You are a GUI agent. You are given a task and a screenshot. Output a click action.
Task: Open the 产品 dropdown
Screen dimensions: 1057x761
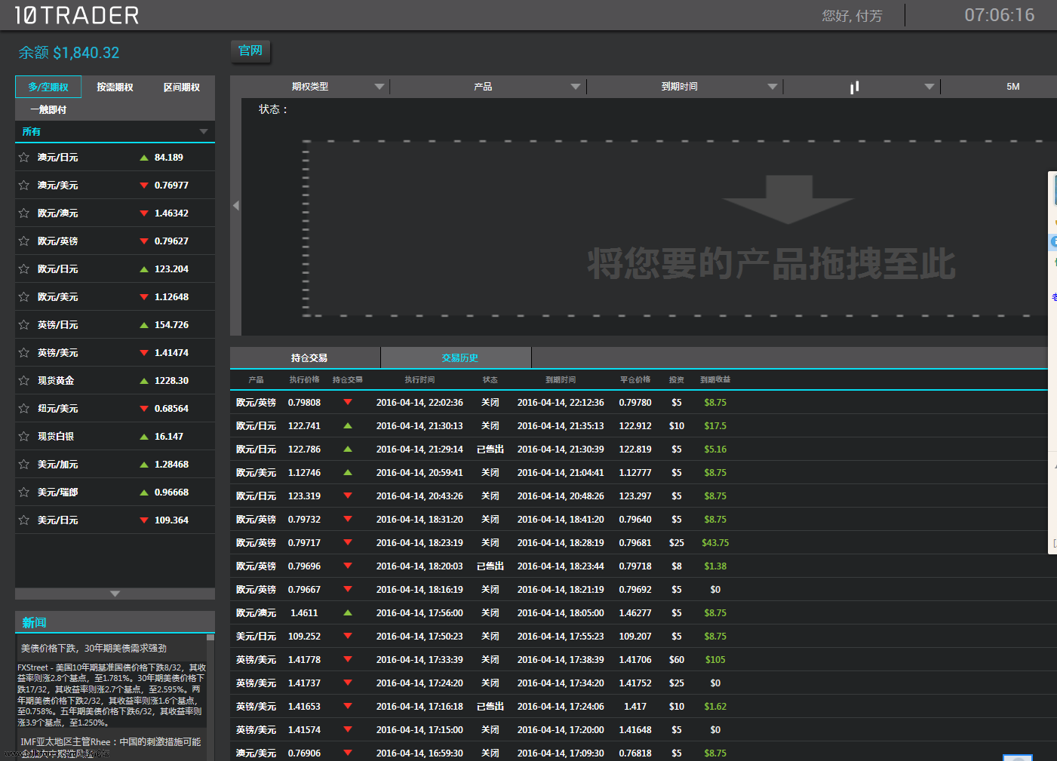(x=487, y=87)
